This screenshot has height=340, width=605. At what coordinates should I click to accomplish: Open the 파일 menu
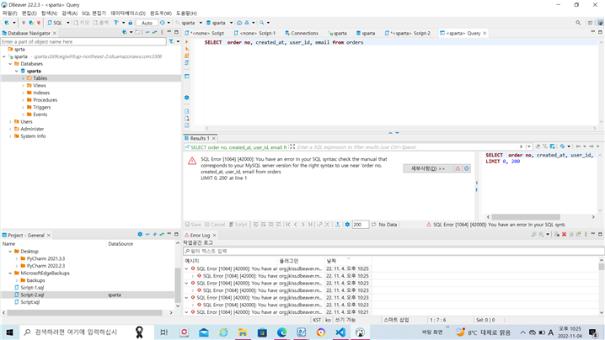9,13
